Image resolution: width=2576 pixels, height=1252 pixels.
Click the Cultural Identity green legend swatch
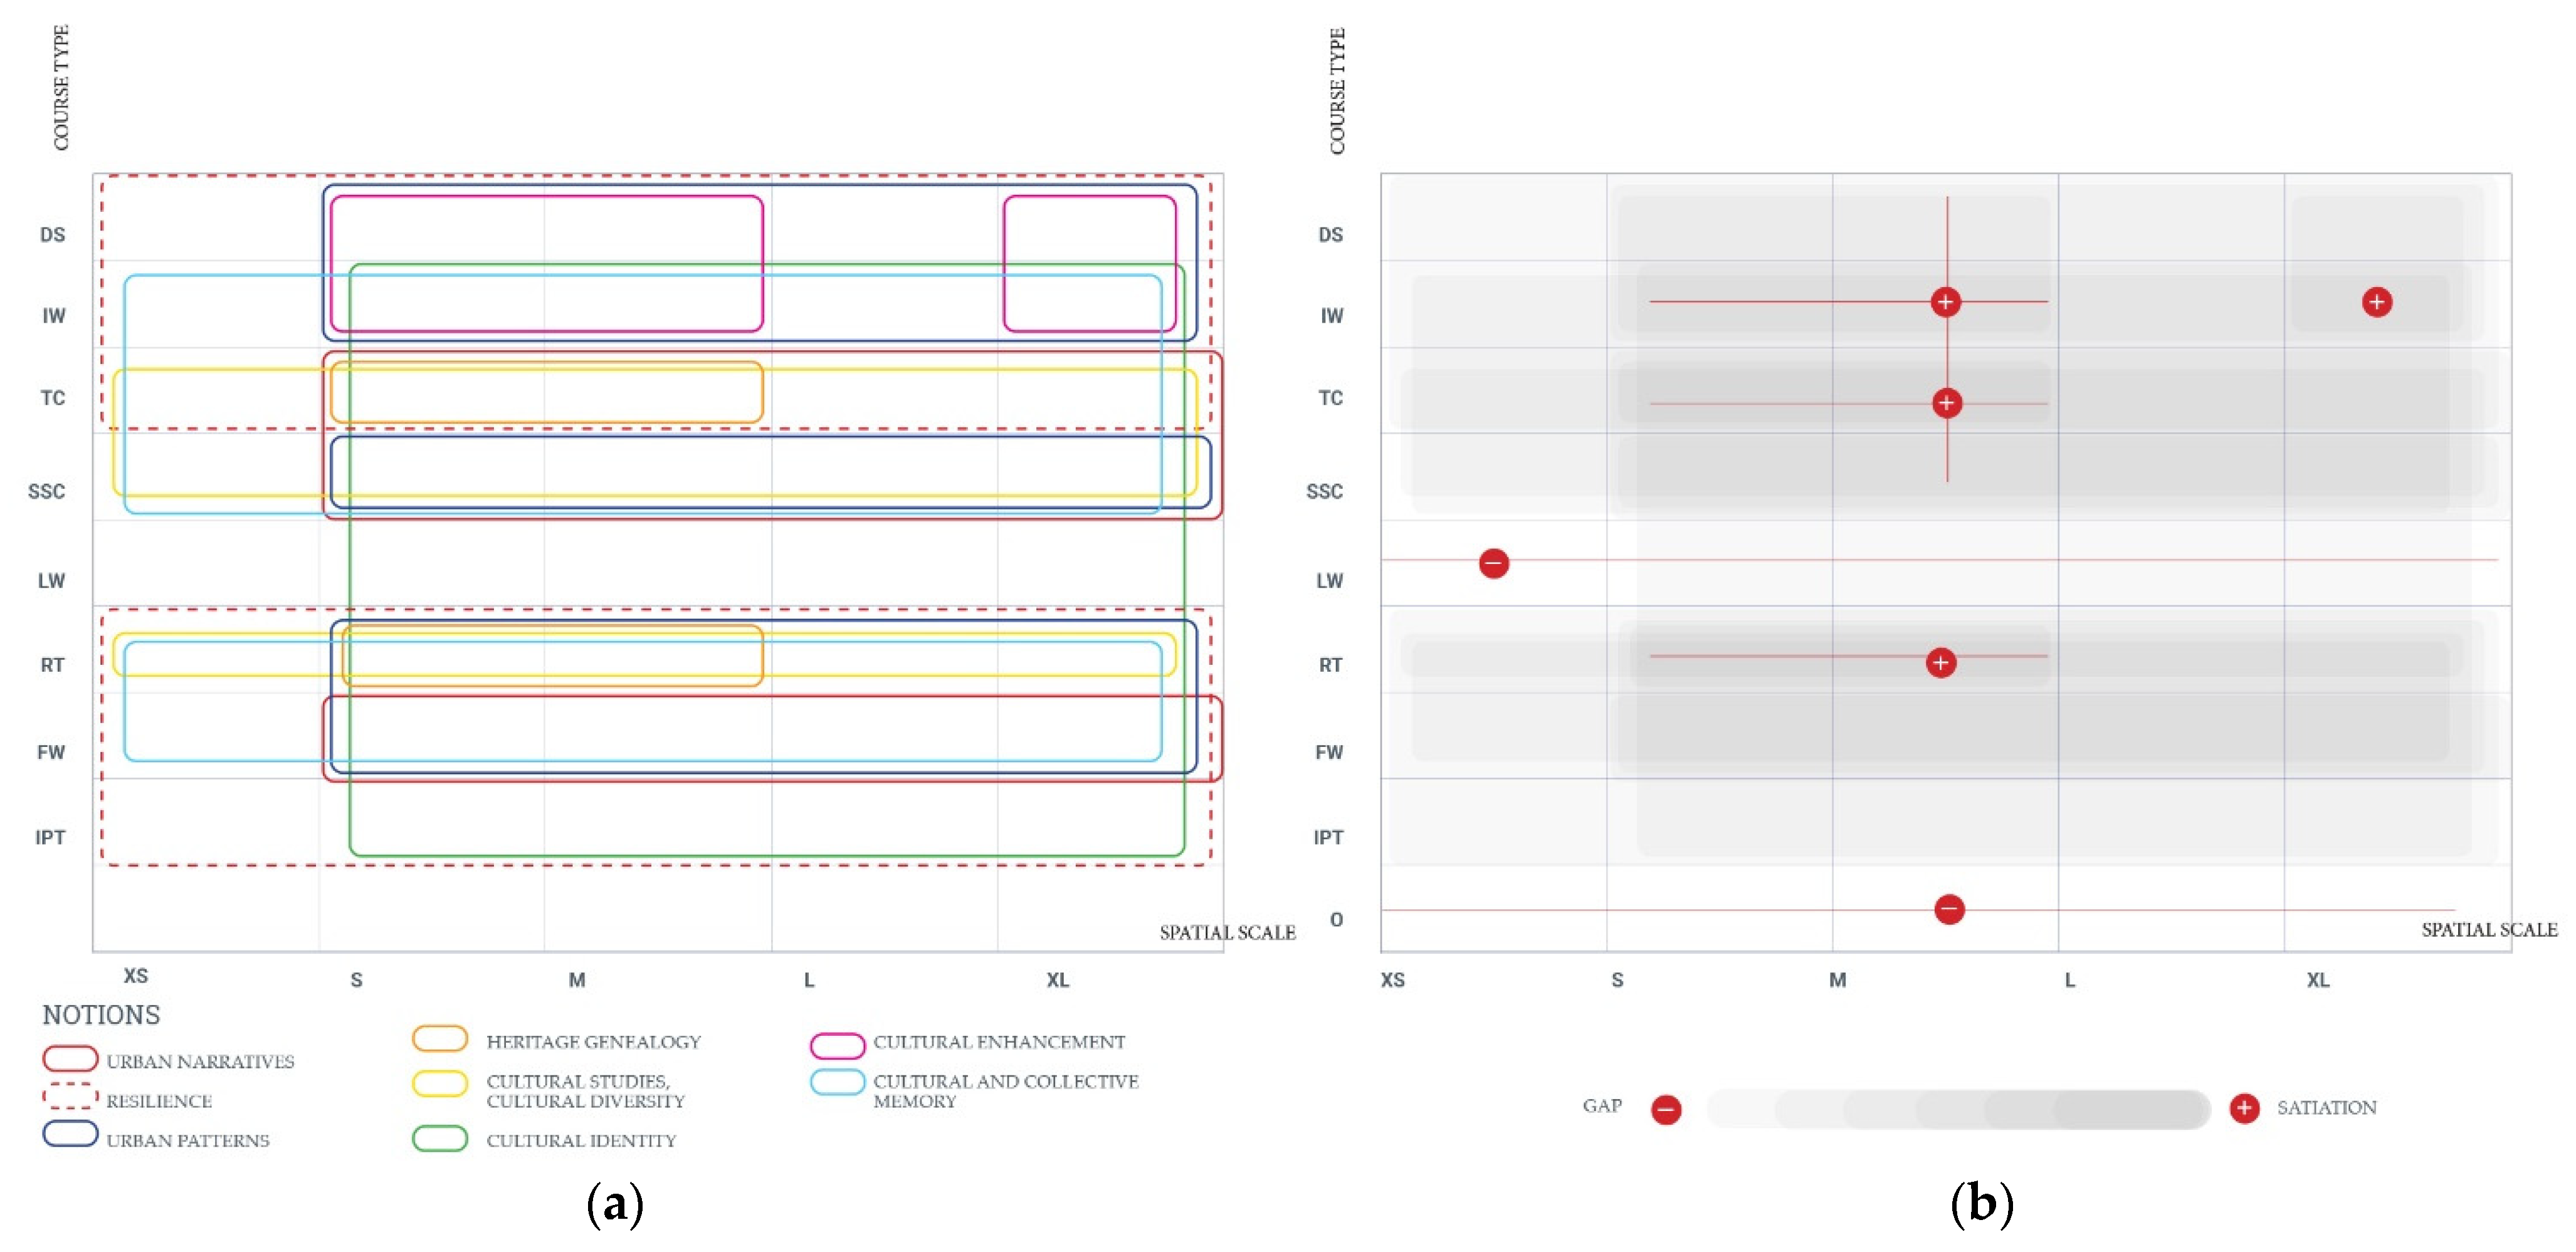pos(440,1139)
